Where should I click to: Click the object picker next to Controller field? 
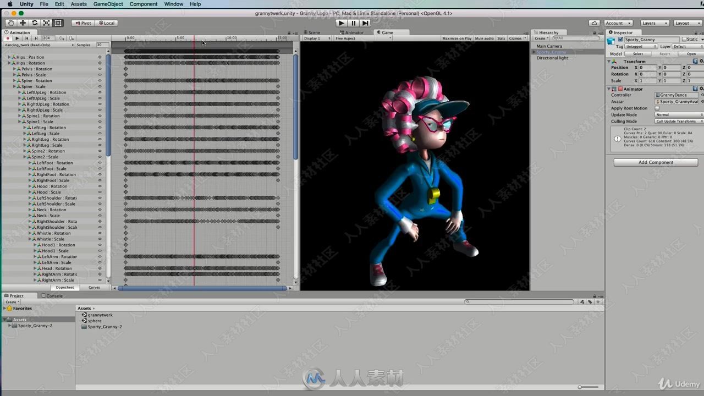[x=702, y=95]
